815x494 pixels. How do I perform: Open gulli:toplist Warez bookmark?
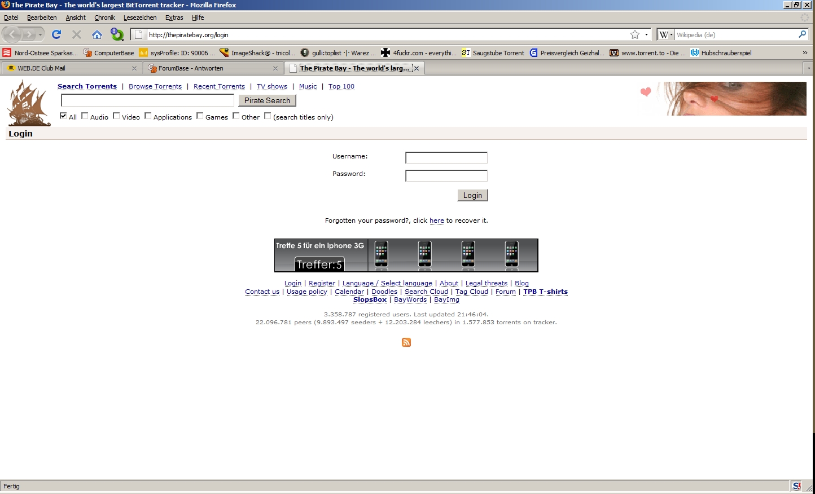(338, 52)
